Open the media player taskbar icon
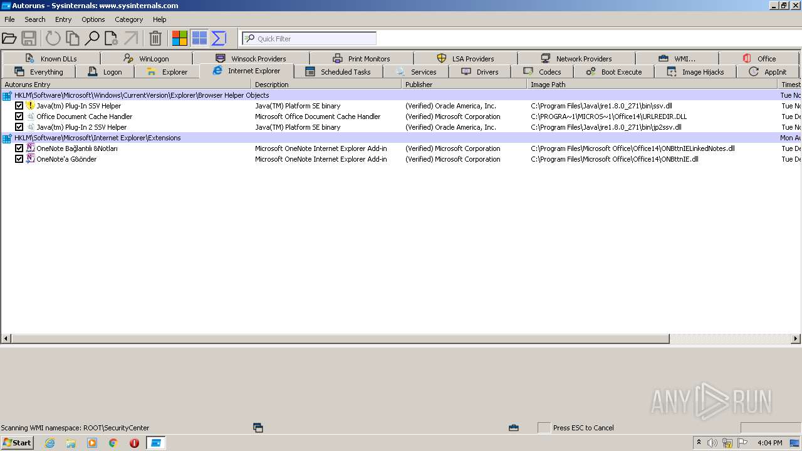The image size is (802, 451). pyautogui.click(x=92, y=443)
